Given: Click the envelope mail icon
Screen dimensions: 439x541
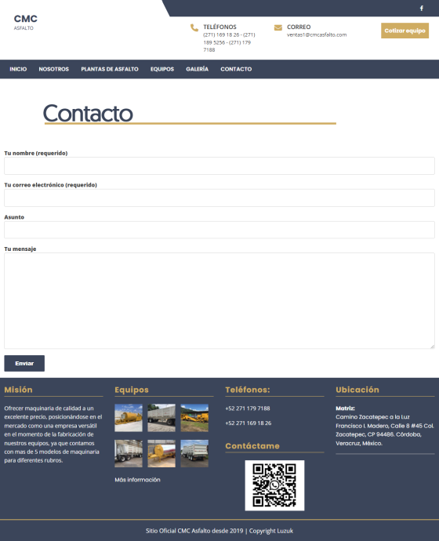Looking at the screenshot, I should (x=278, y=27).
